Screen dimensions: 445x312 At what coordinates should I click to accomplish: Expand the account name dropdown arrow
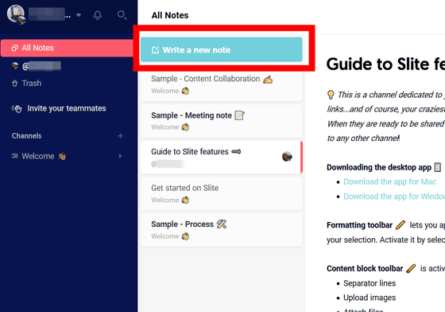pyautogui.click(x=79, y=15)
